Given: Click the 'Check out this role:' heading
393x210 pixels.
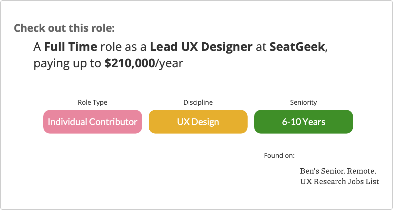Looking at the screenshot, I should click(64, 28).
